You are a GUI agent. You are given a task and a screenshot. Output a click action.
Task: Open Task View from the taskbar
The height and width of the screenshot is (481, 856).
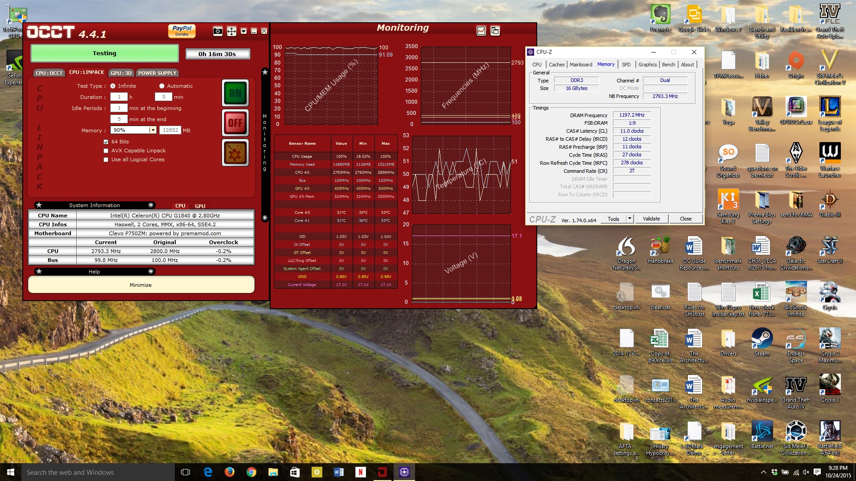[185, 472]
